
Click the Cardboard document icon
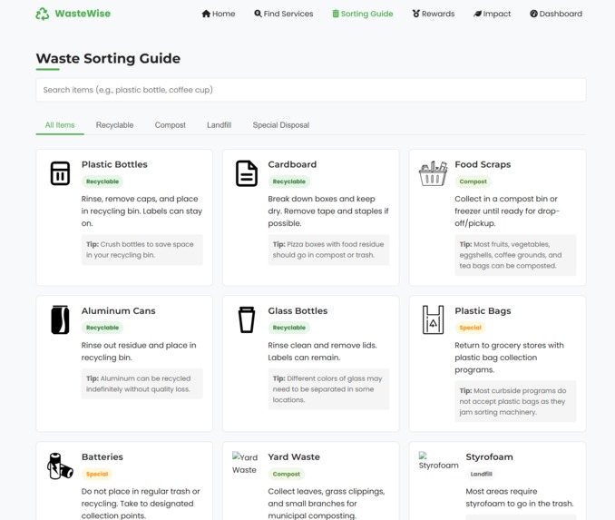[247, 173]
